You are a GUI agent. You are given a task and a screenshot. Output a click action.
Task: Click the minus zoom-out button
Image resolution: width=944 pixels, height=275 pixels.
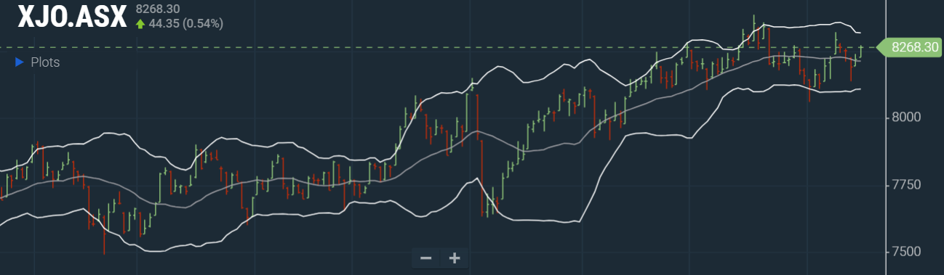pos(426,258)
